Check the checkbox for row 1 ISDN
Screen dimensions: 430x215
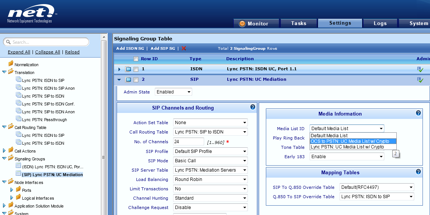(x=136, y=69)
